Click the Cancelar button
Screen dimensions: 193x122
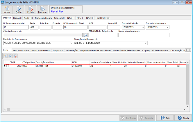146,118
